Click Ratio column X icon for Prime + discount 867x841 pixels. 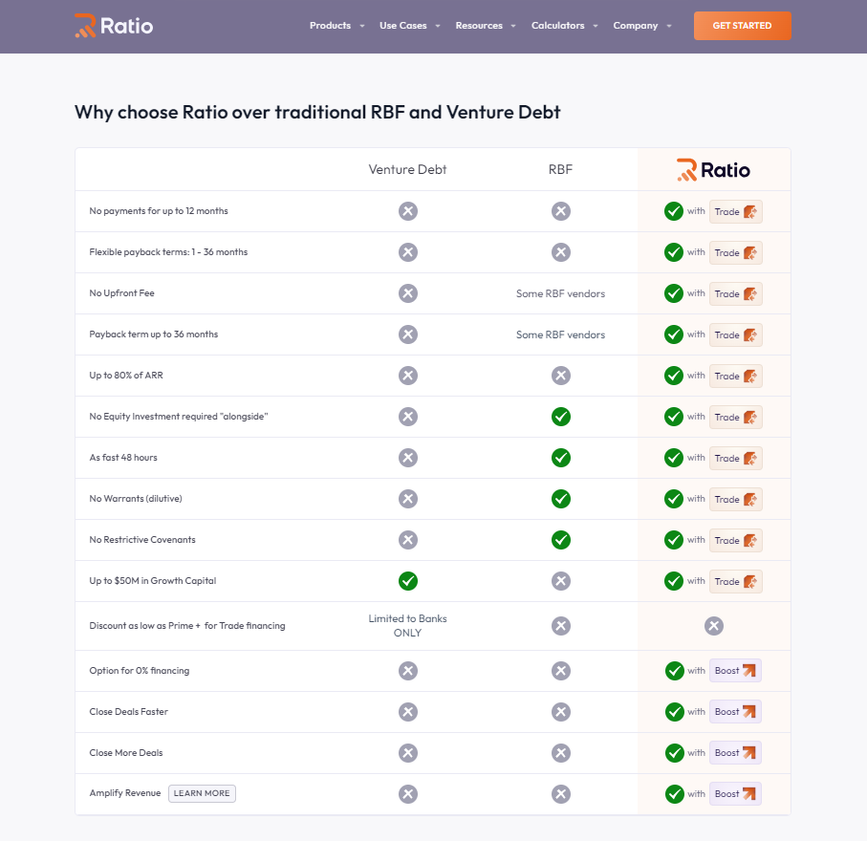[x=714, y=626]
